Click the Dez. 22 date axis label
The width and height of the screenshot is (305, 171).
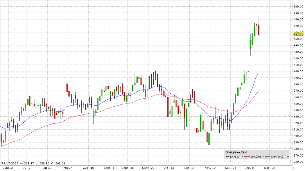269,168
